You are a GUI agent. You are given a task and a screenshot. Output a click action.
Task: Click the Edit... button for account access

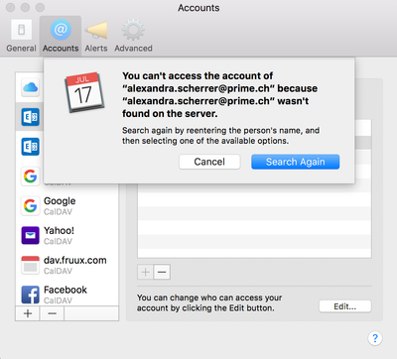[x=345, y=306]
